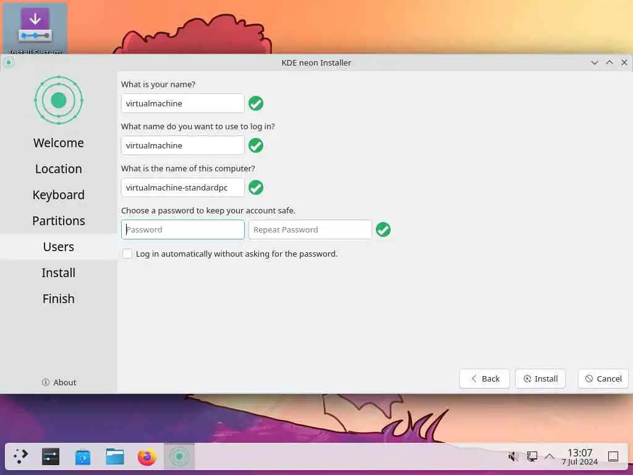Click green checkmark next to your name field

[x=256, y=103]
